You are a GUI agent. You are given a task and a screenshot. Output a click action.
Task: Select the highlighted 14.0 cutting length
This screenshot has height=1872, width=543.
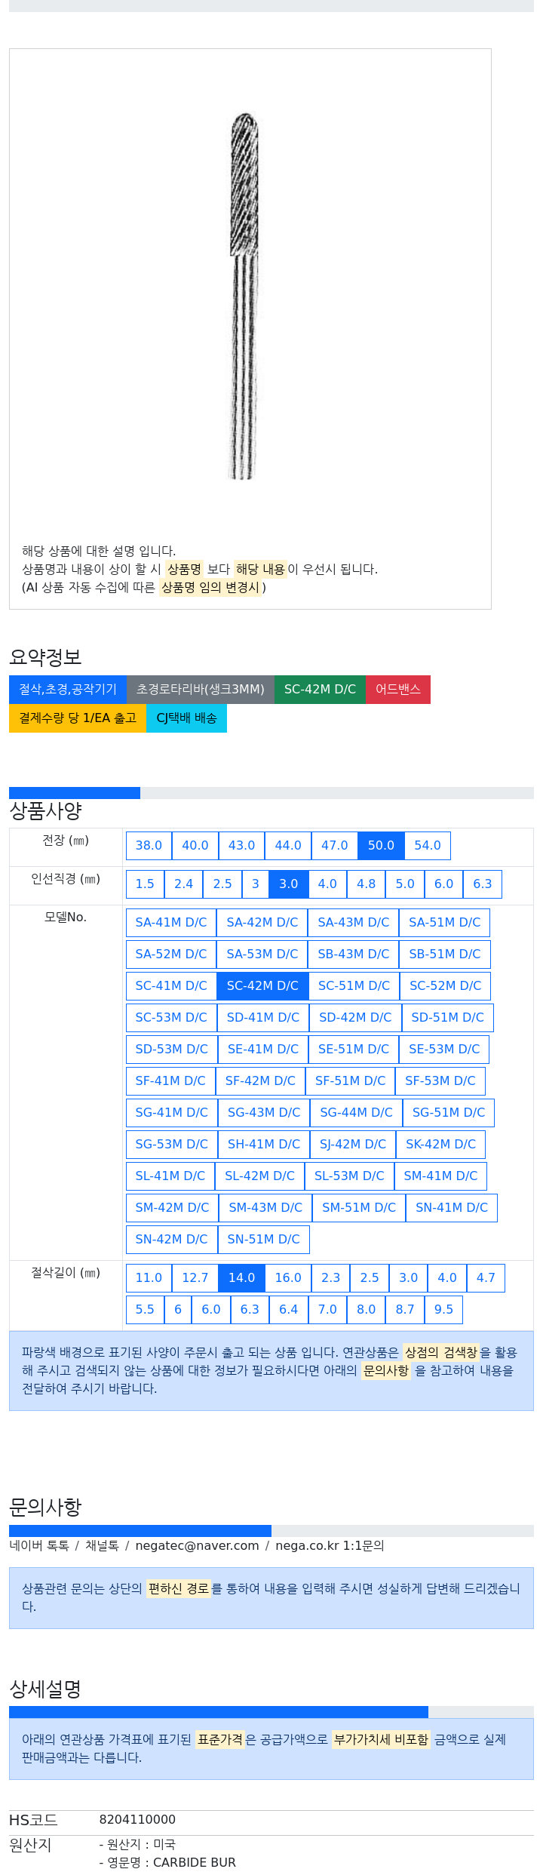(241, 1278)
